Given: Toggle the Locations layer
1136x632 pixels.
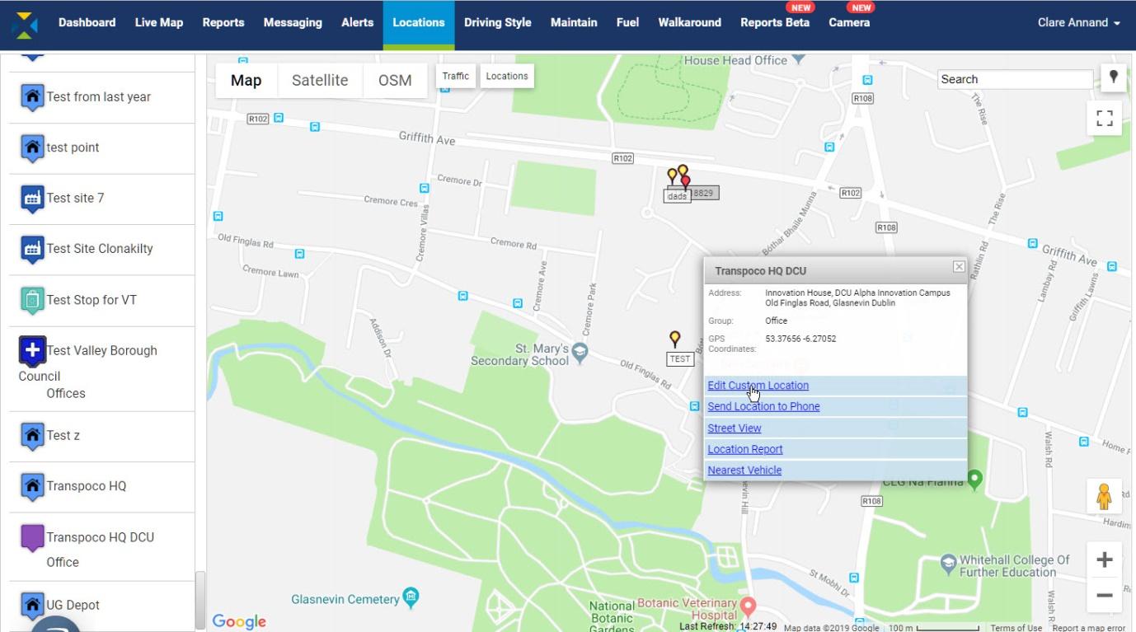Looking at the screenshot, I should coord(507,76).
